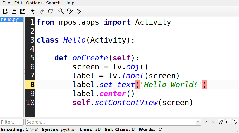This screenshot has width=239, height=133.
Task: Reload the document with the circular arrow icon
Action: tap(50, 11)
